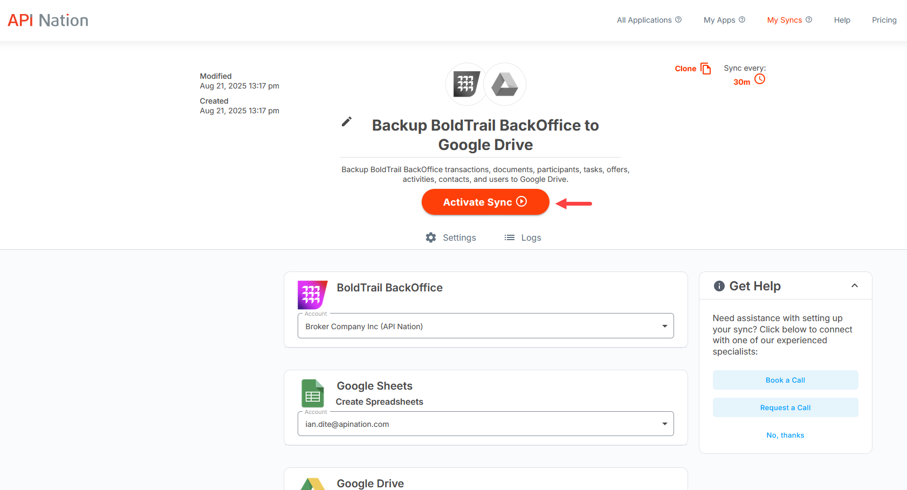Click help icon beside My Syncs

809,19
